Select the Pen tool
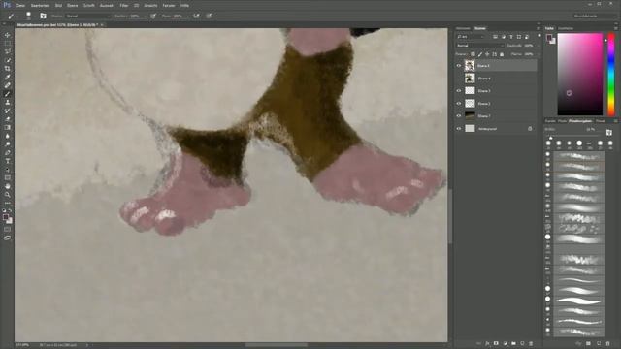Screen dimensions: 621x349 (x=7, y=153)
